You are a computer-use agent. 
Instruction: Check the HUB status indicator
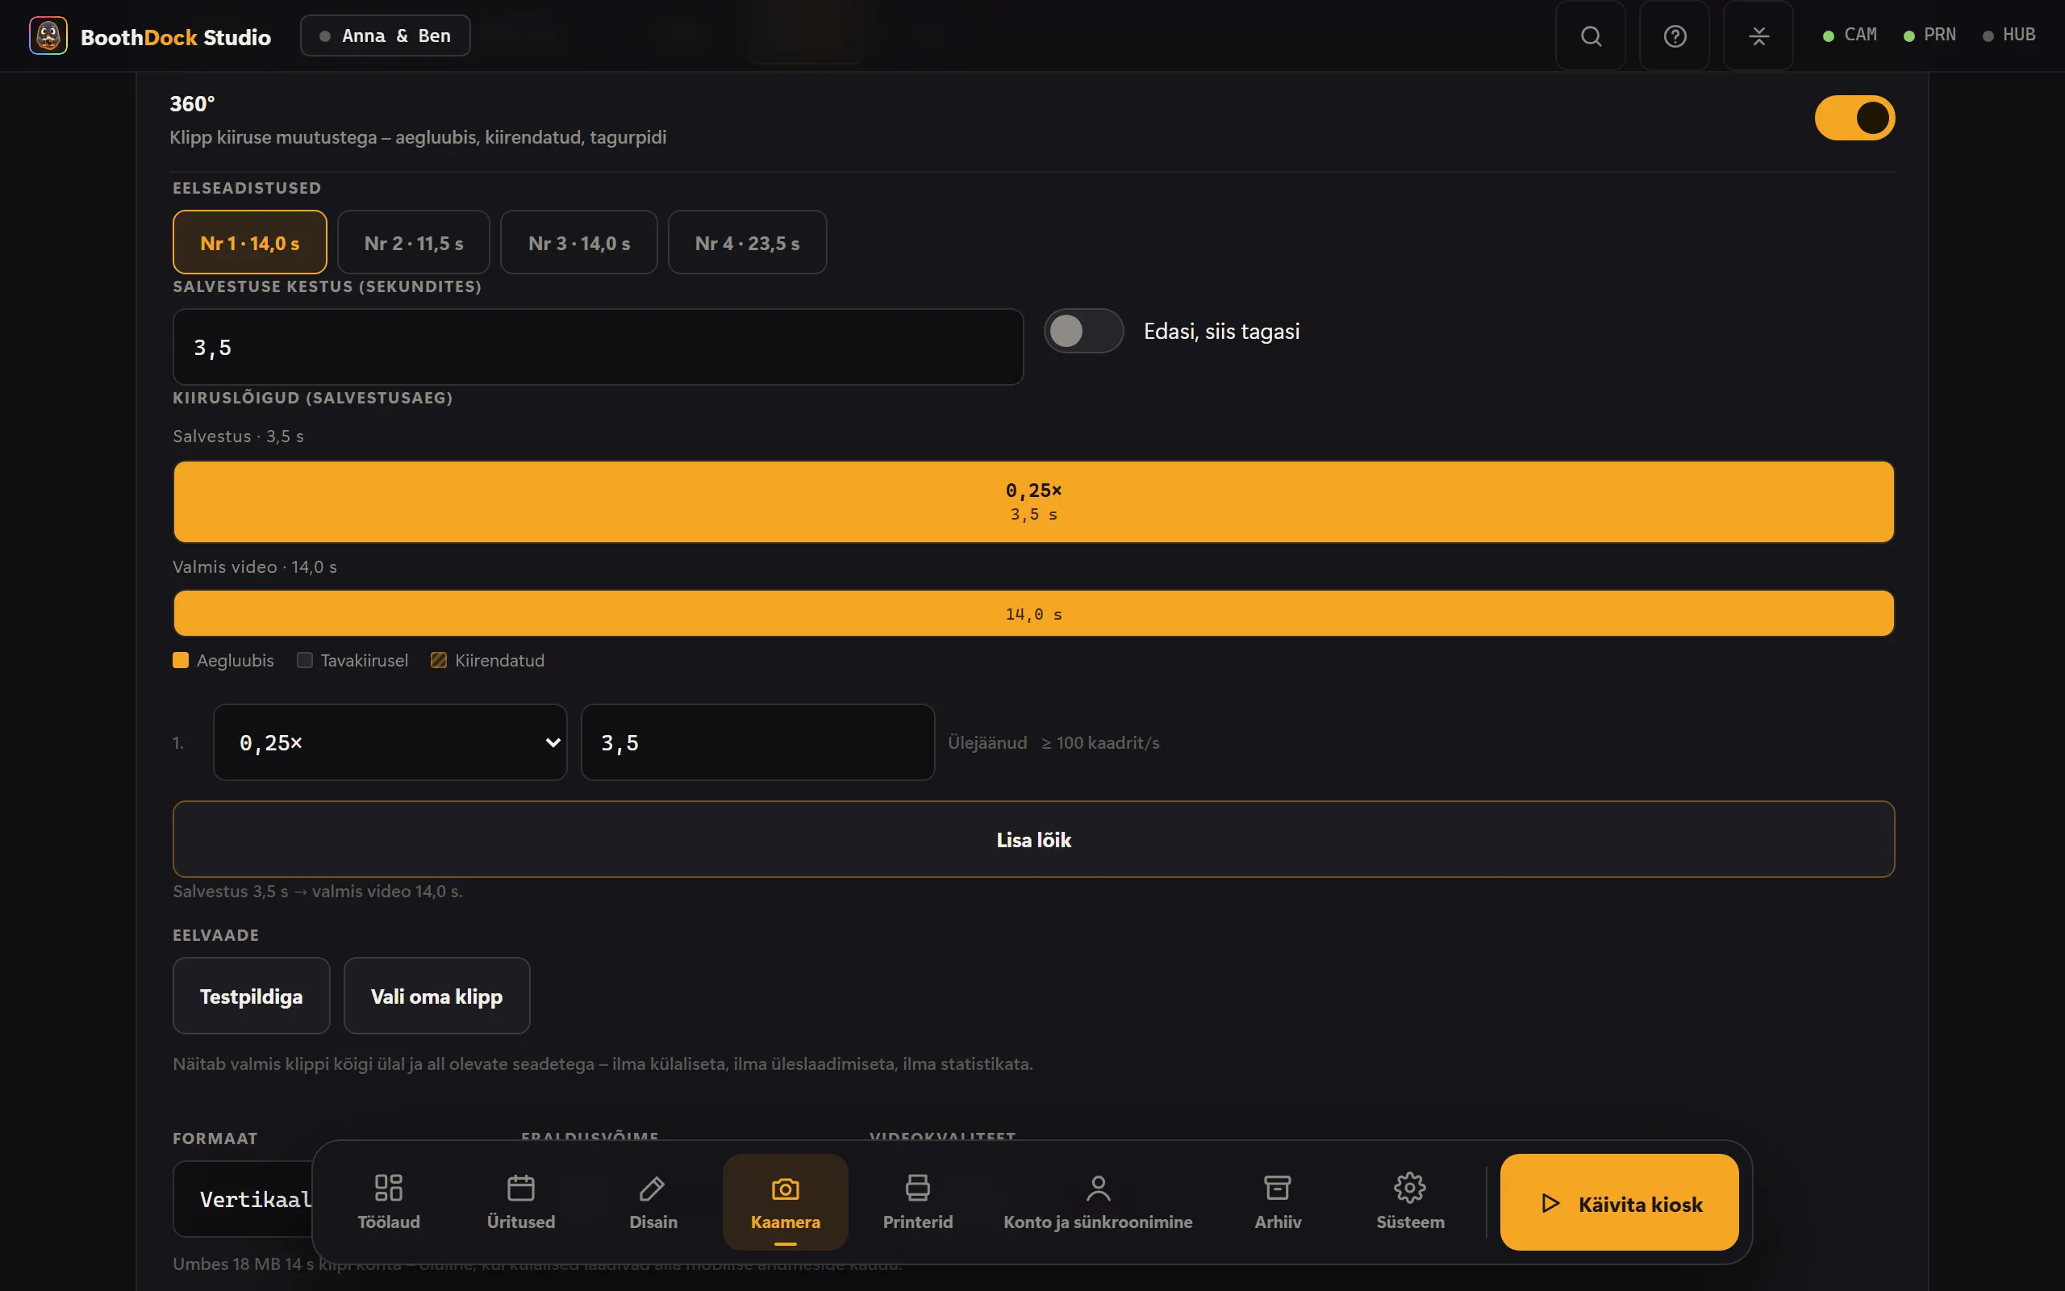(2009, 35)
